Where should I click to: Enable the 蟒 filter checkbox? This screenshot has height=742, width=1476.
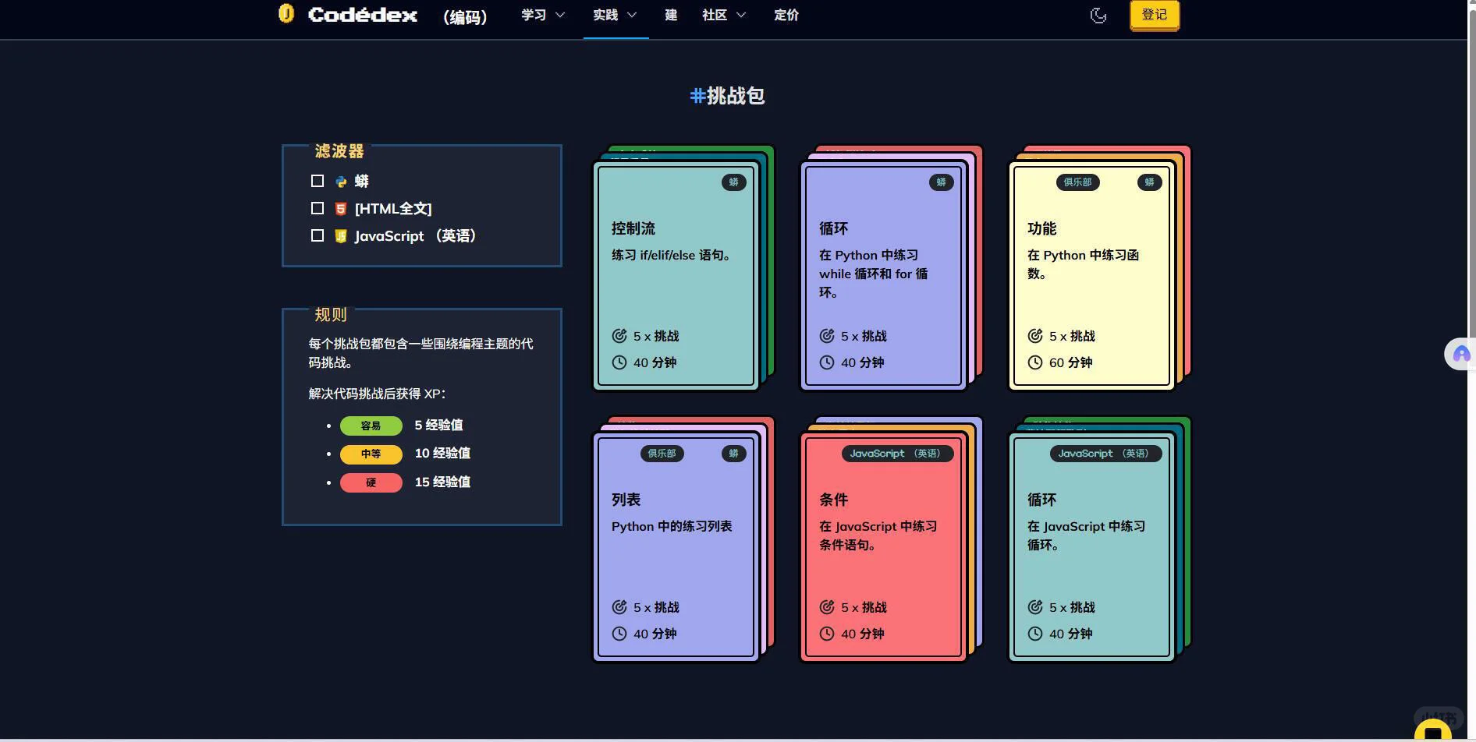pos(318,180)
